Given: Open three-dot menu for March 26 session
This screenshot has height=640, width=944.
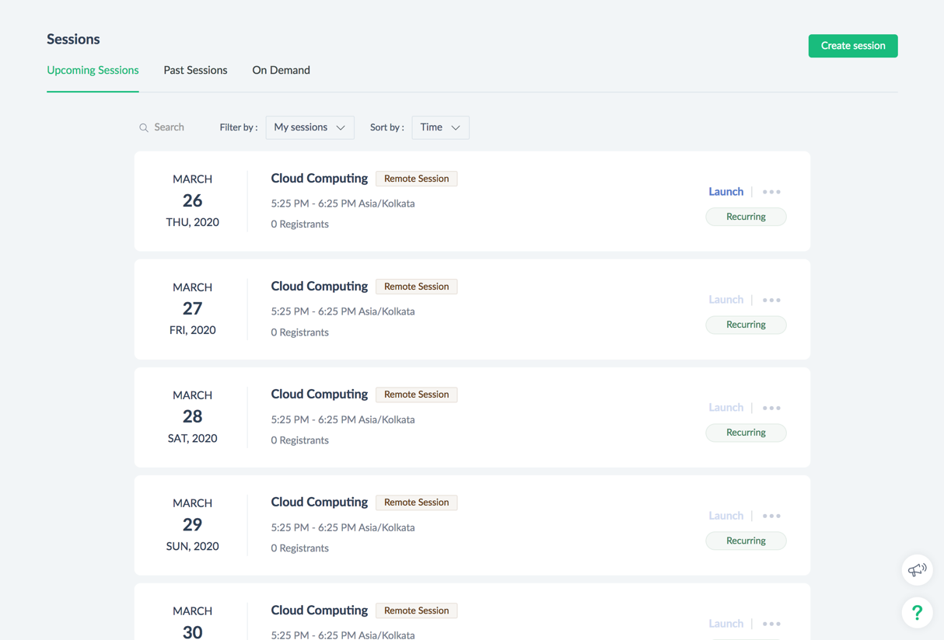Looking at the screenshot, I should point(771,192).
